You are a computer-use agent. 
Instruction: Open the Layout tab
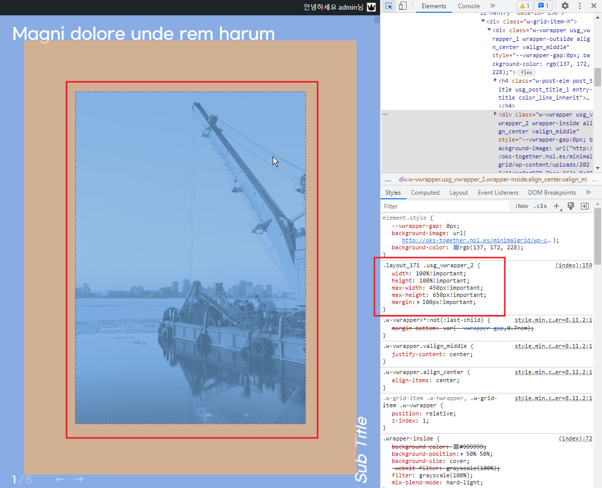click(x=459, y=193)
